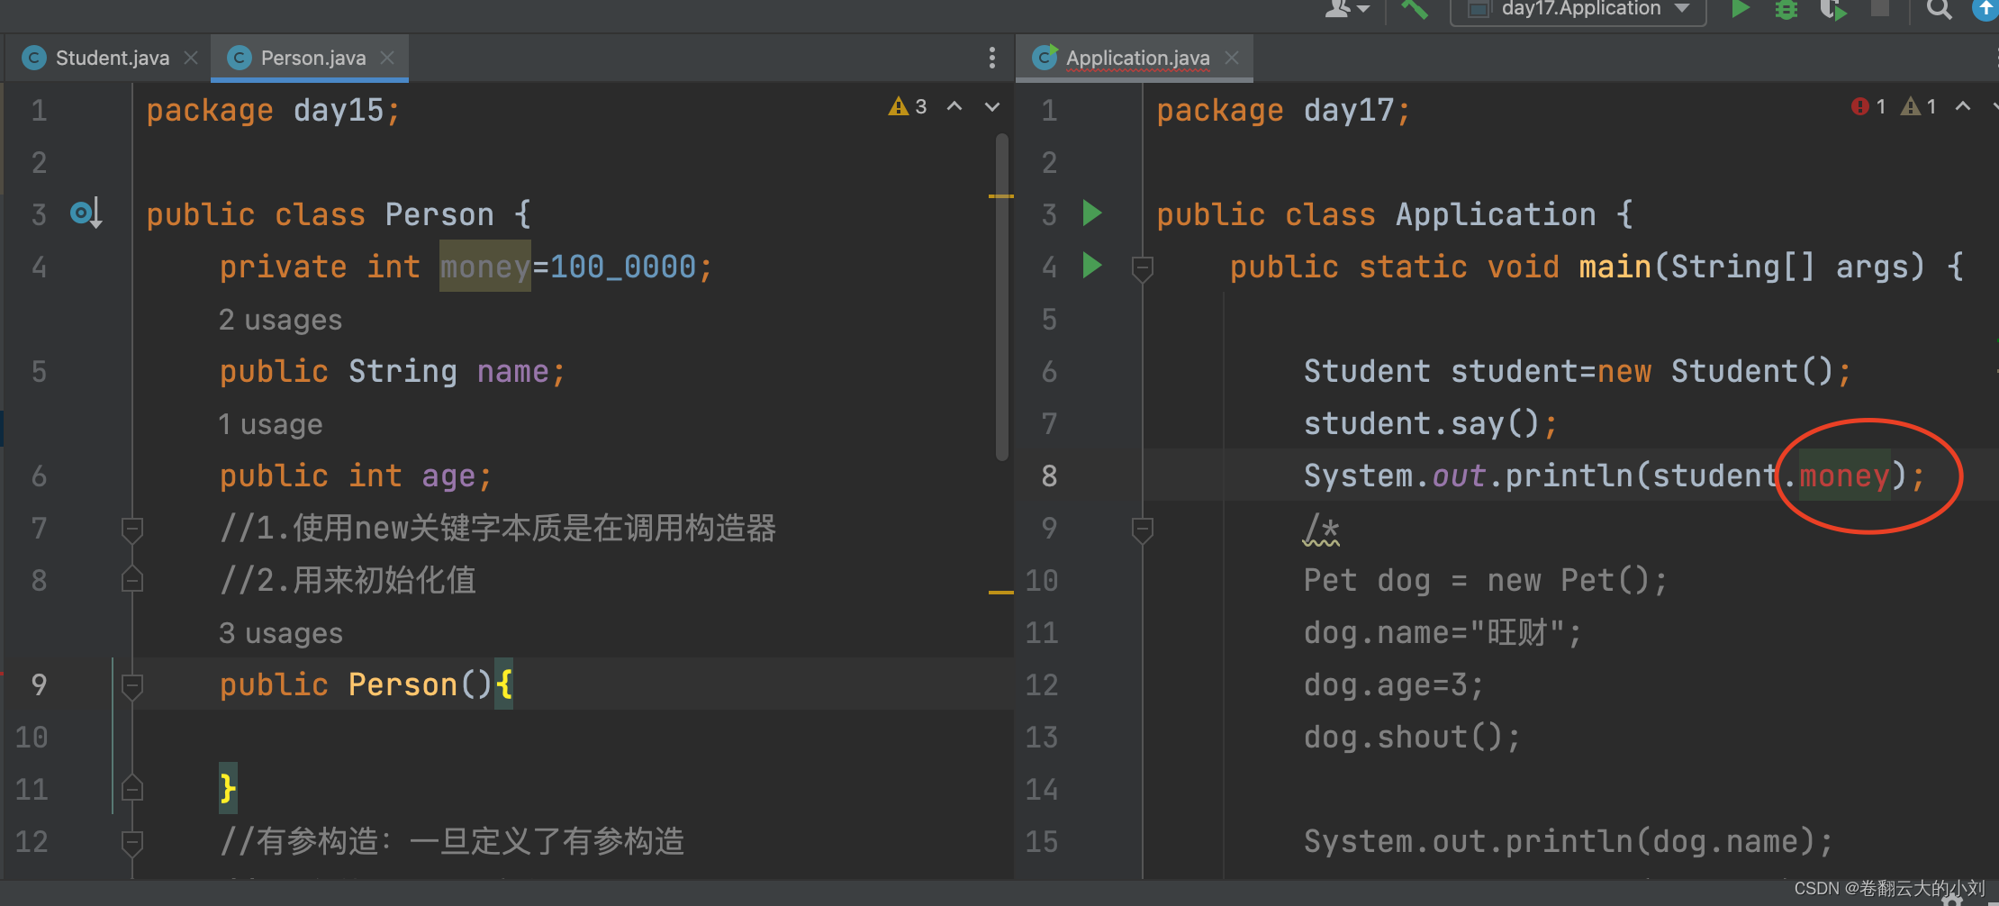Open Search Everywhere magnifier

point(1939,9)
